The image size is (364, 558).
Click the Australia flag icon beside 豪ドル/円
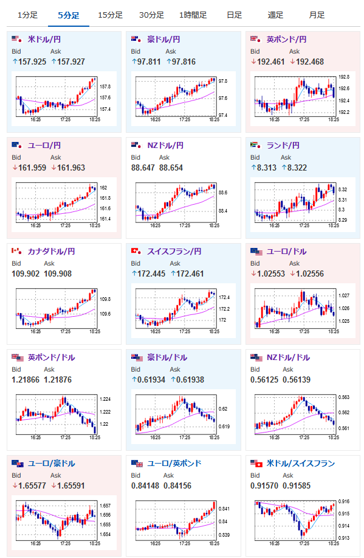pyautogui.click(x=136, y=39)
